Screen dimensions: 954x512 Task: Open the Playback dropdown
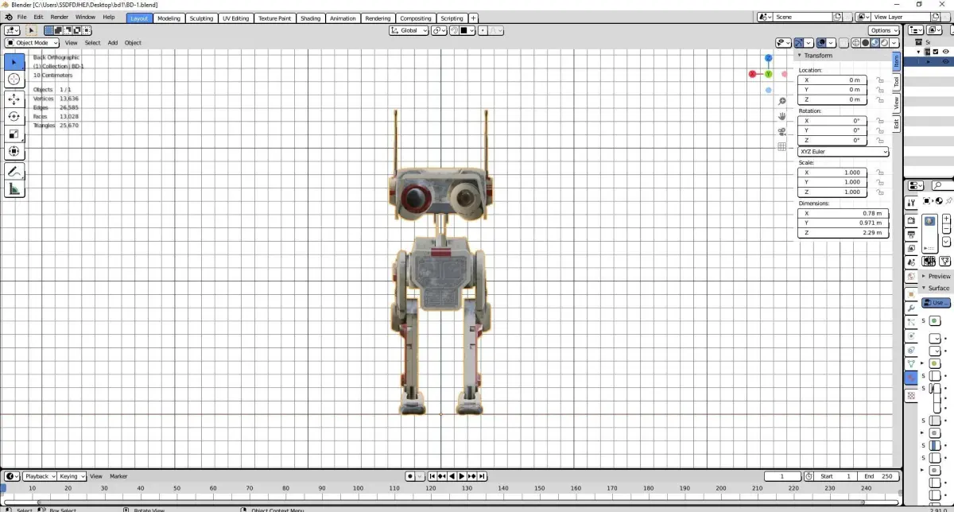point(39,476)
